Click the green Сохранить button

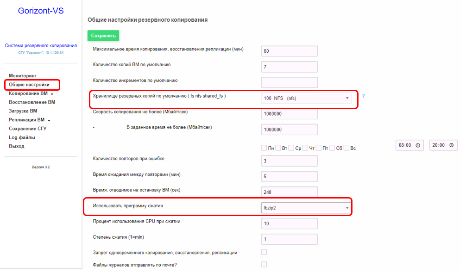coord(103,36)
